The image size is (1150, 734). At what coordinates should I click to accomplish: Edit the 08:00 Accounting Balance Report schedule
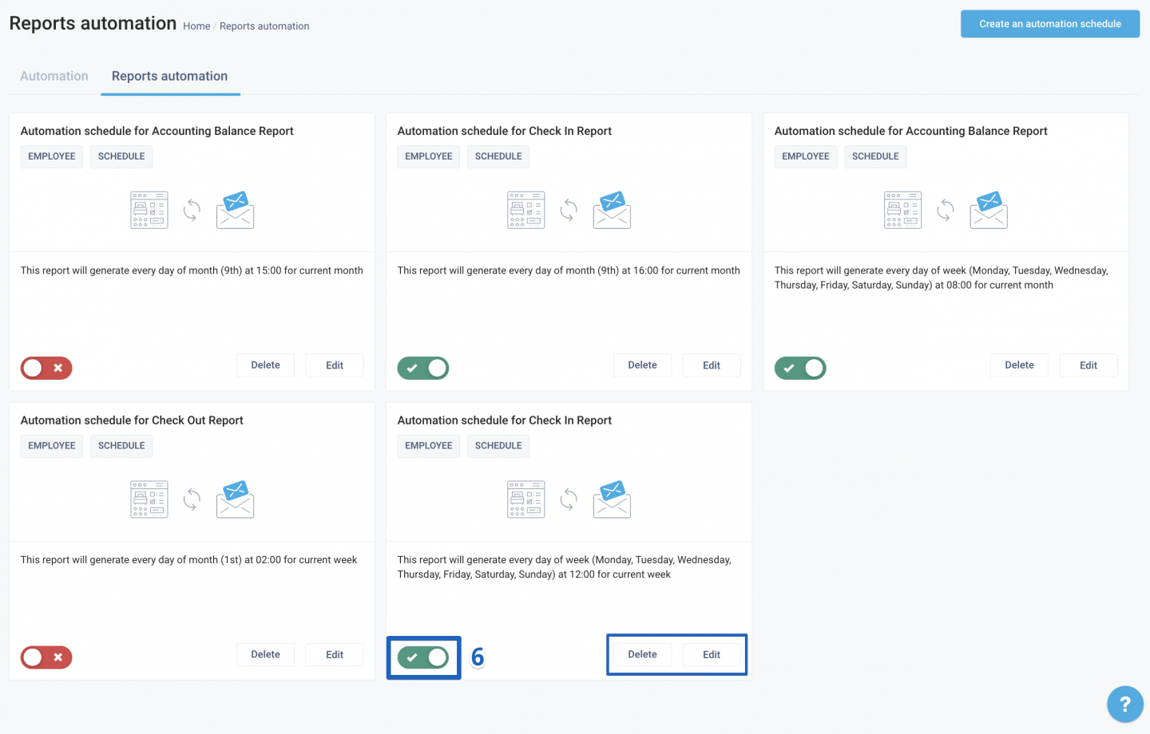click(x=1088, y=365)
